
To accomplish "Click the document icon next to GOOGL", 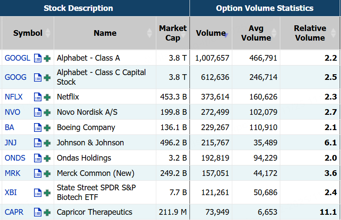I will pos(38,58).
